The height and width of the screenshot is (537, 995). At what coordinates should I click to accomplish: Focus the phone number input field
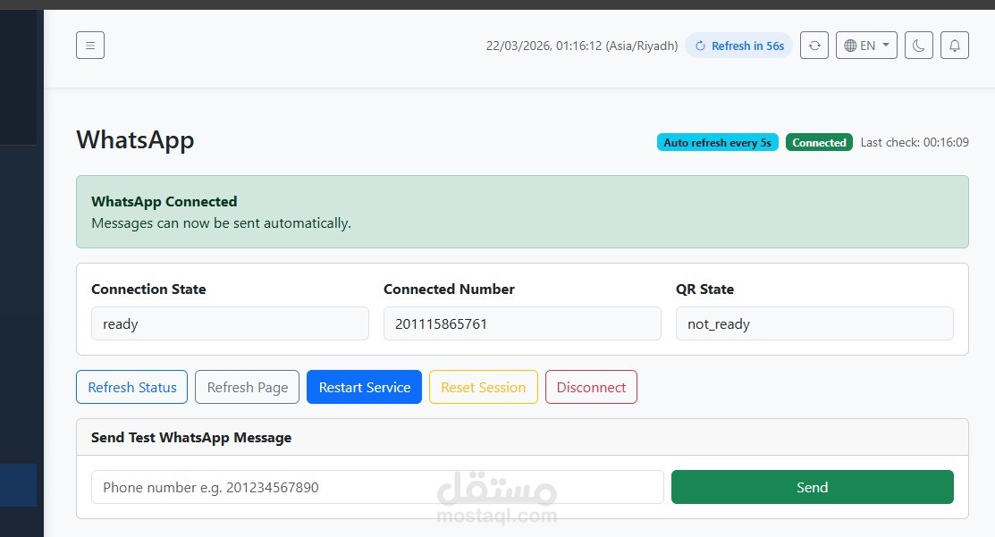coord(377,487)
